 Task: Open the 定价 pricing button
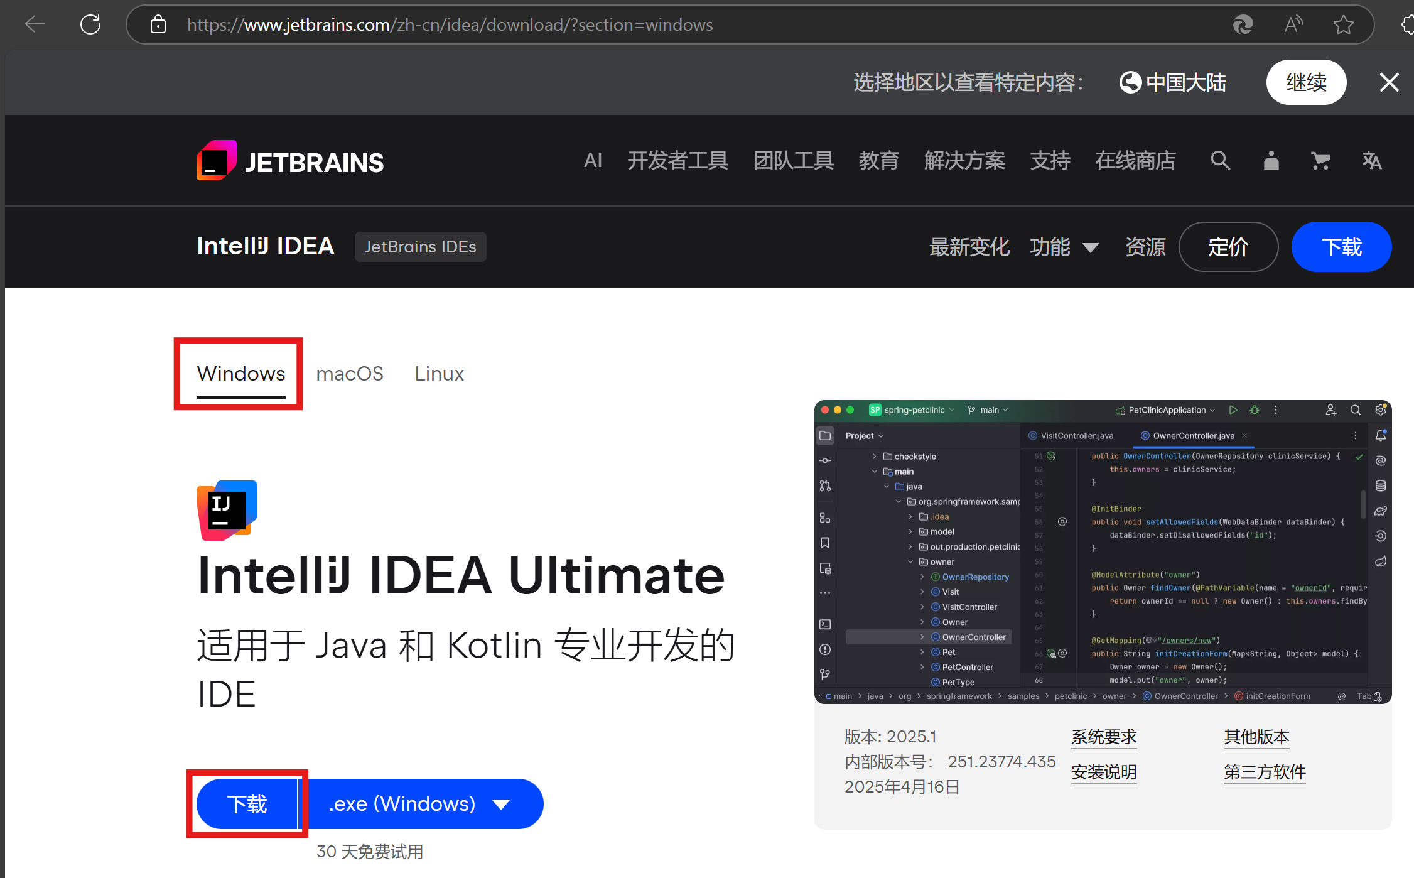click(1228, 247)
